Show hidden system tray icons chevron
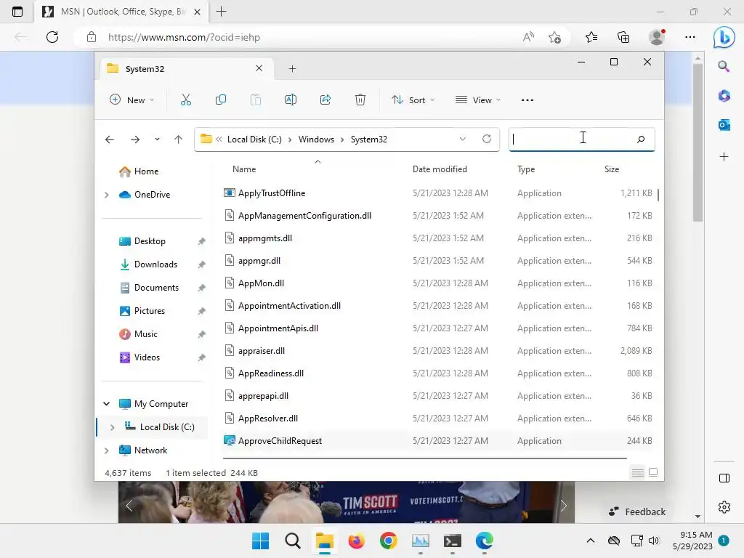 [590, 541]
